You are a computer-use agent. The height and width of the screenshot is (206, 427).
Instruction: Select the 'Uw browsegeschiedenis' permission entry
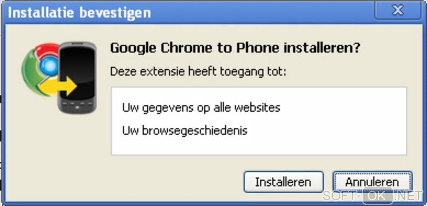pyautogui.click(x=185, y=131)
